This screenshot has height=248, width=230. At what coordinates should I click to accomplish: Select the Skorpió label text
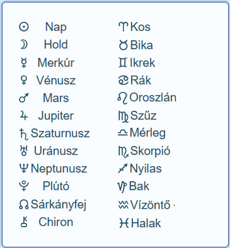coord(150,151)
